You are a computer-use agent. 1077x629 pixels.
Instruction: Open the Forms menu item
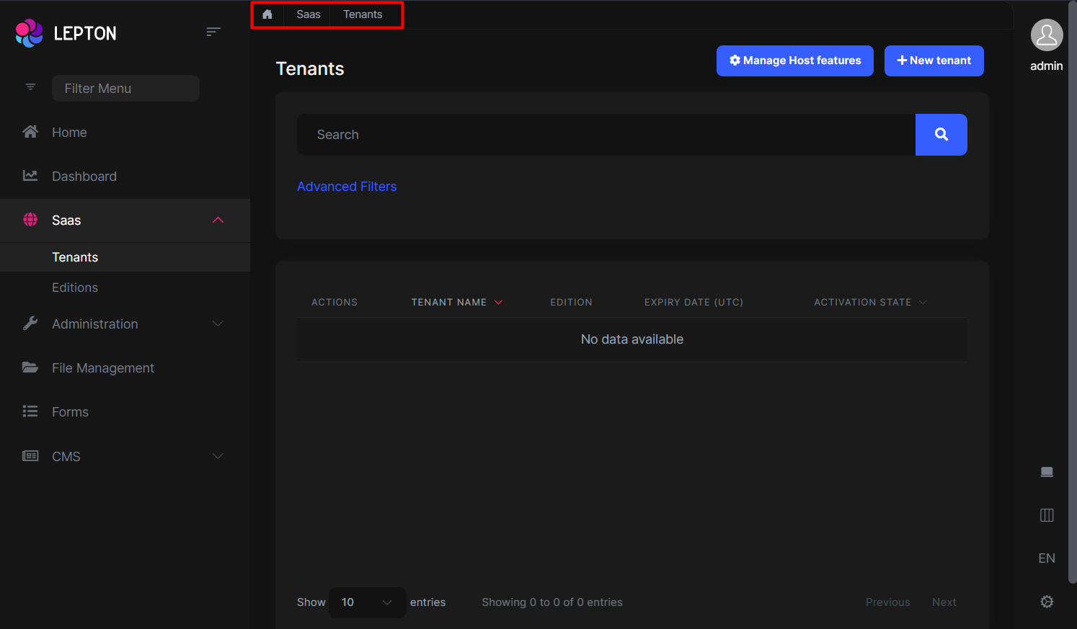pyautogui.click(x=125, y=412)
